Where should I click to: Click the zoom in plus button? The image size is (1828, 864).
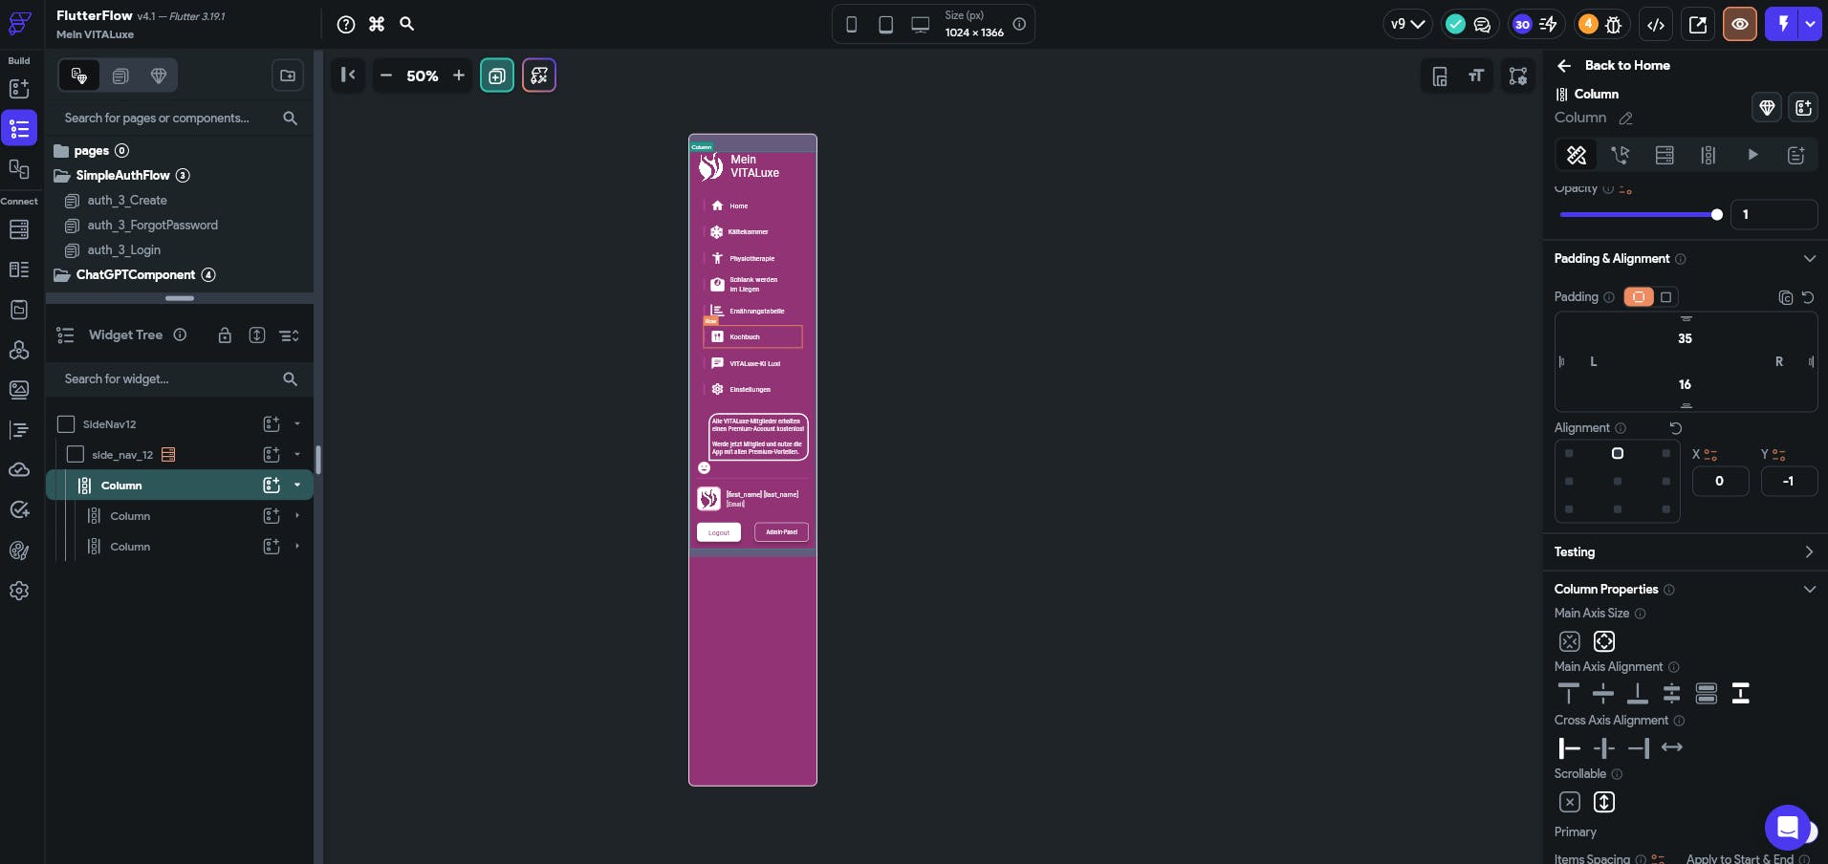pos(459,76)
